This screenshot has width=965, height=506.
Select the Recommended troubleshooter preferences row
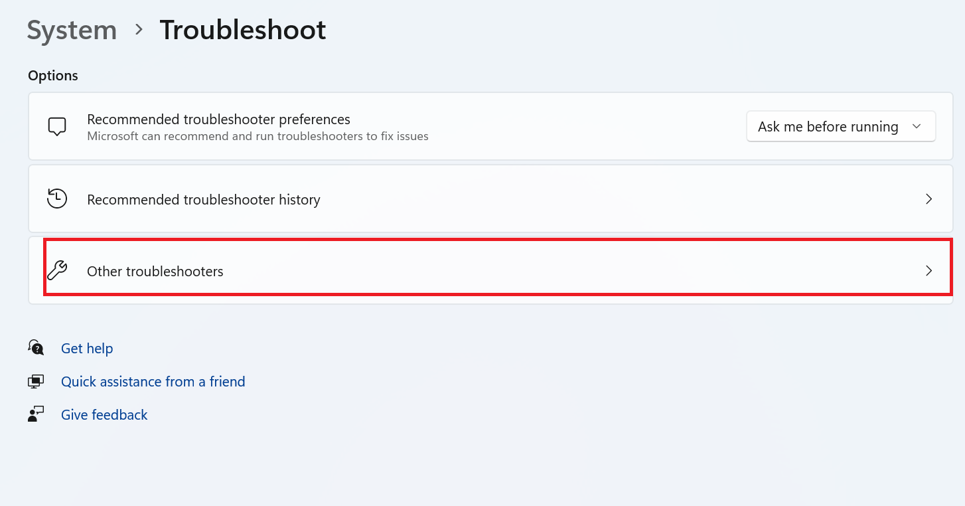click(x=490, y=126)
